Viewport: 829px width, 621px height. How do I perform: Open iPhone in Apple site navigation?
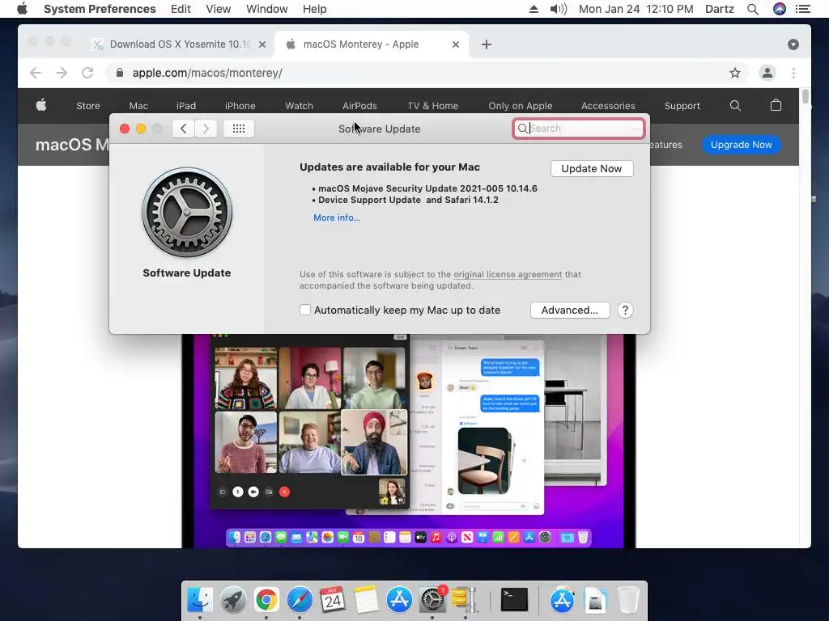coord(240,106)
